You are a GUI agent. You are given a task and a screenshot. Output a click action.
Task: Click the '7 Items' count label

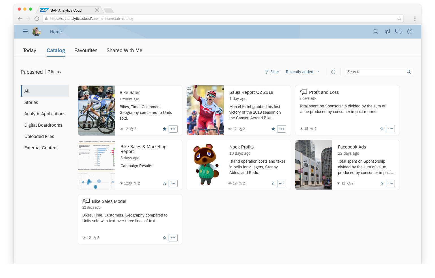pyautogui.click(x=54, y=72)
